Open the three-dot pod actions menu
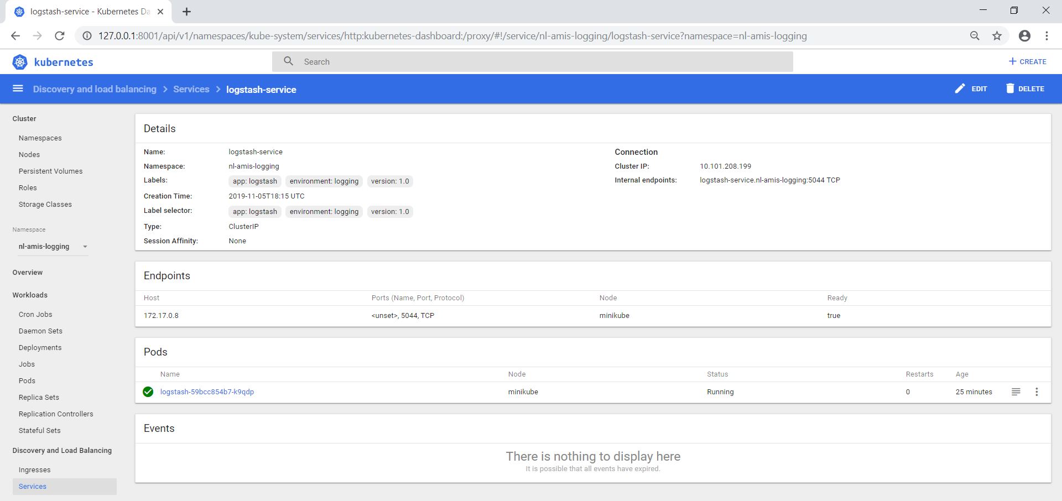This screenshot has height=501, width=1062. coord(1037,392)
